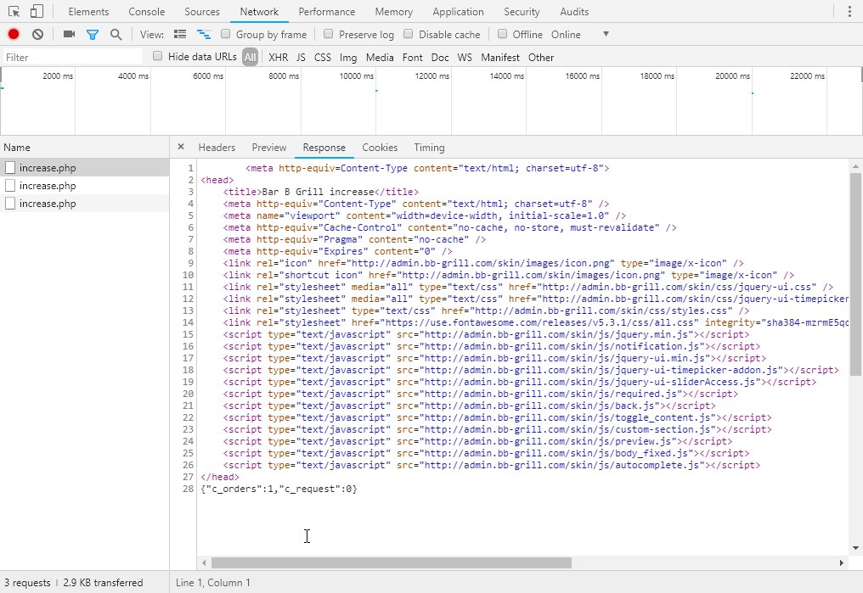
Task: Click the capture screenshots camera icon
Action: [69, 34]
